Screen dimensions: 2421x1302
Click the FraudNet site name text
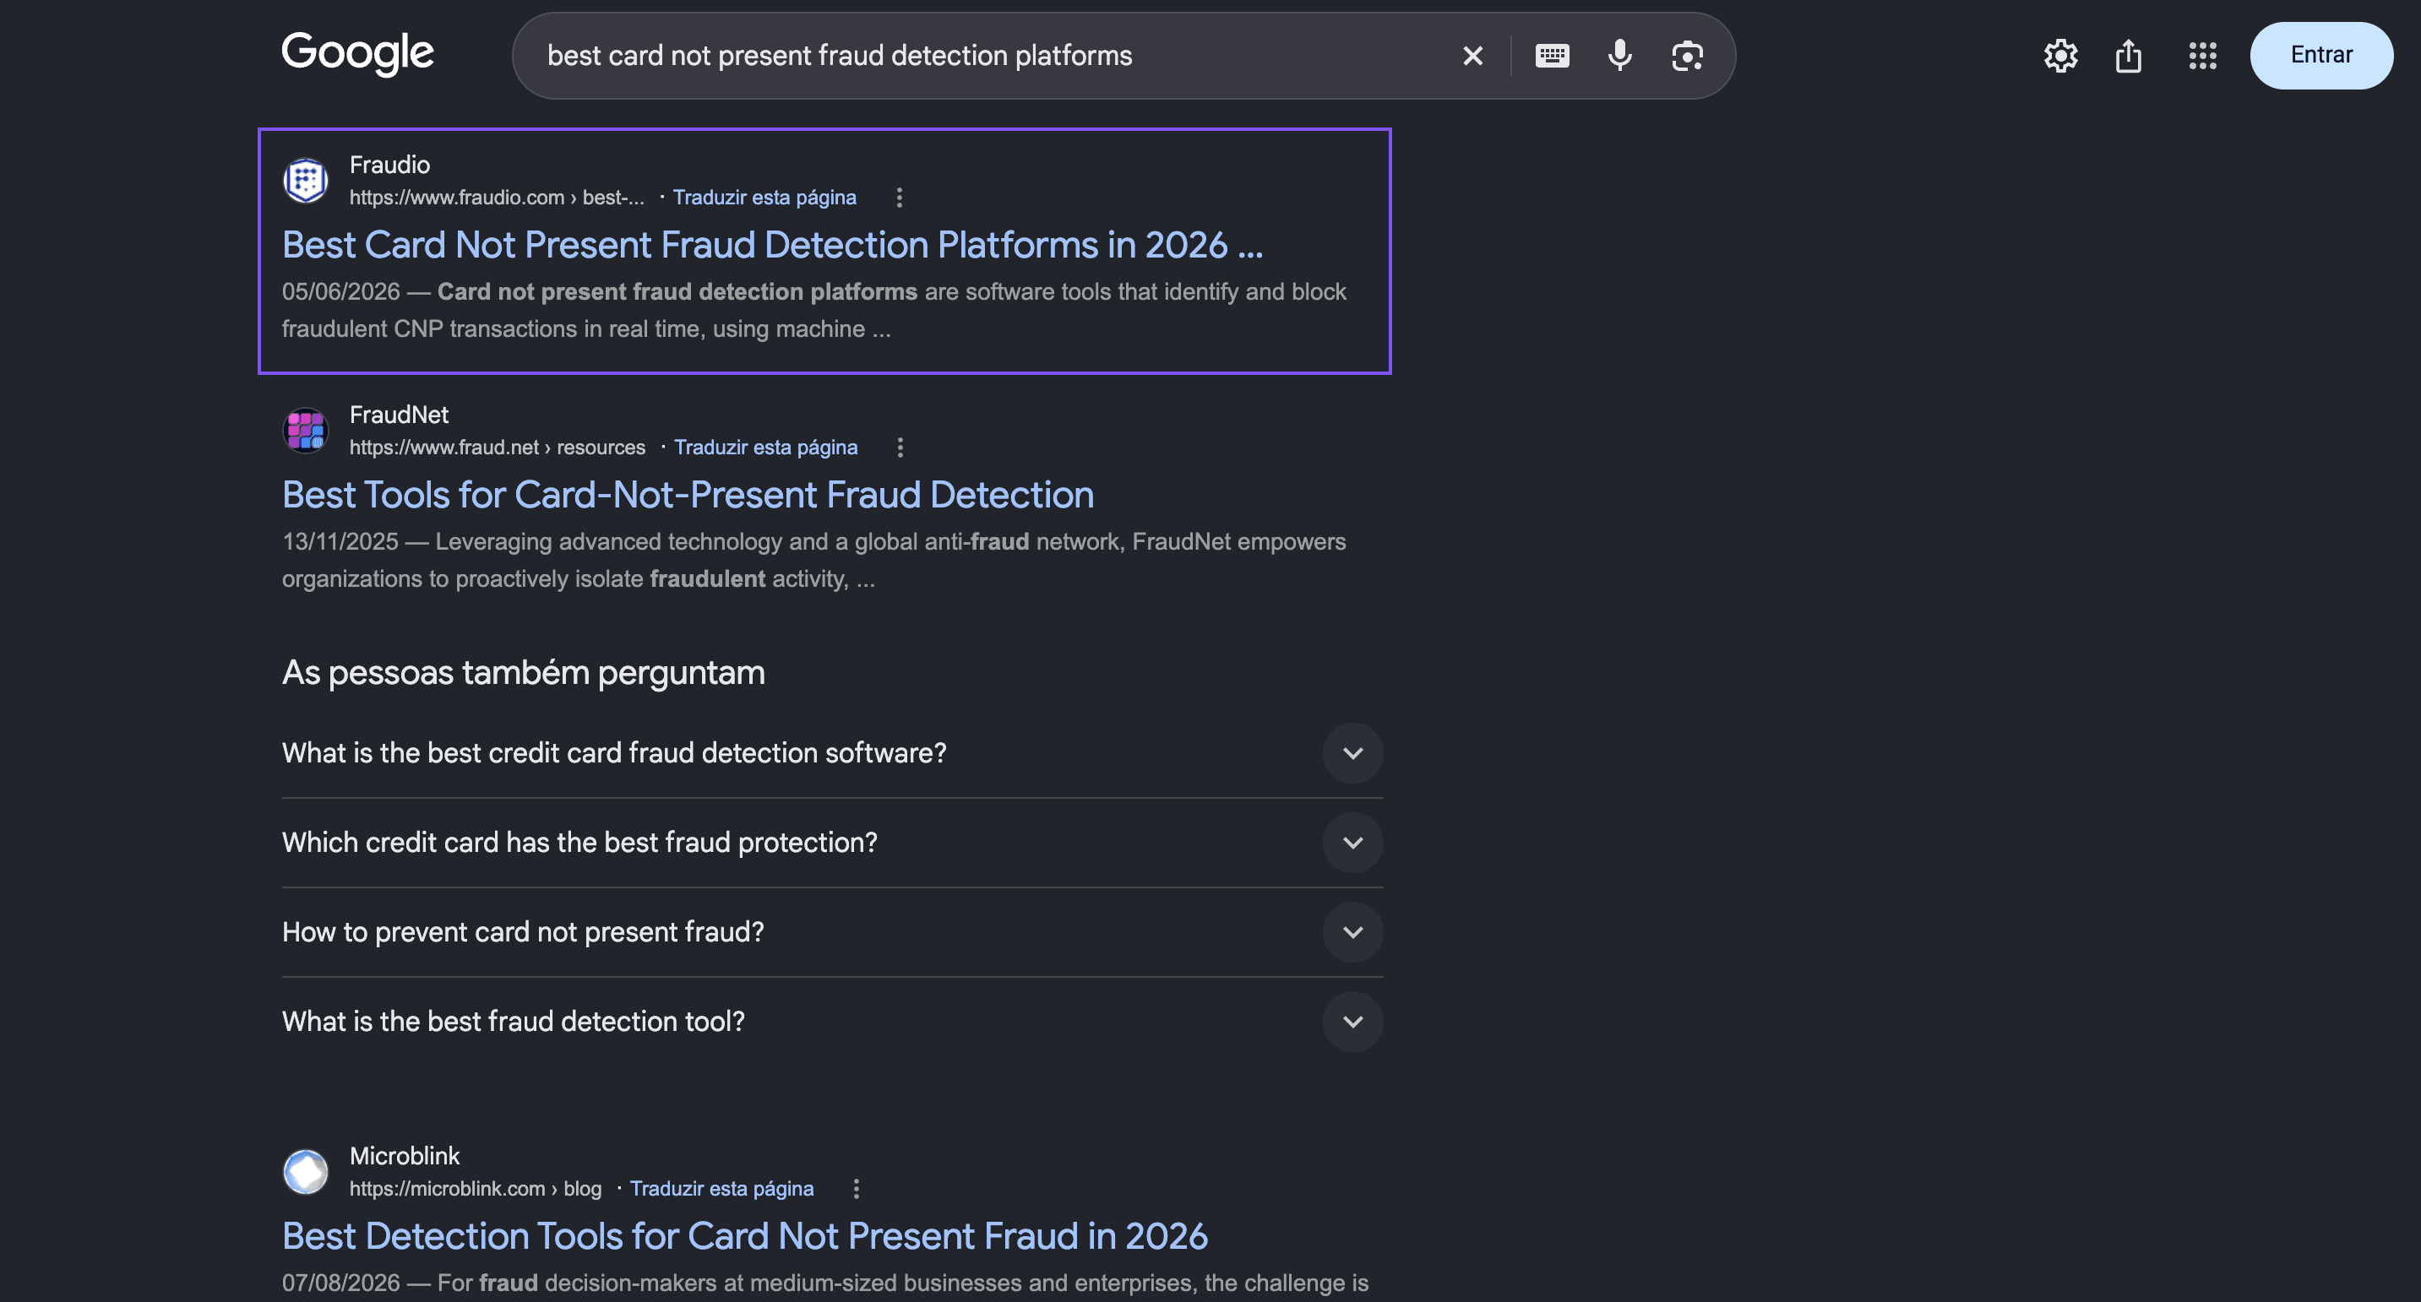coord(399,415)
